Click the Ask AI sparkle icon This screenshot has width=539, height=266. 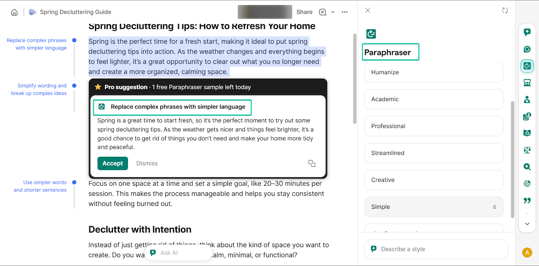click(x=153, y=253)
